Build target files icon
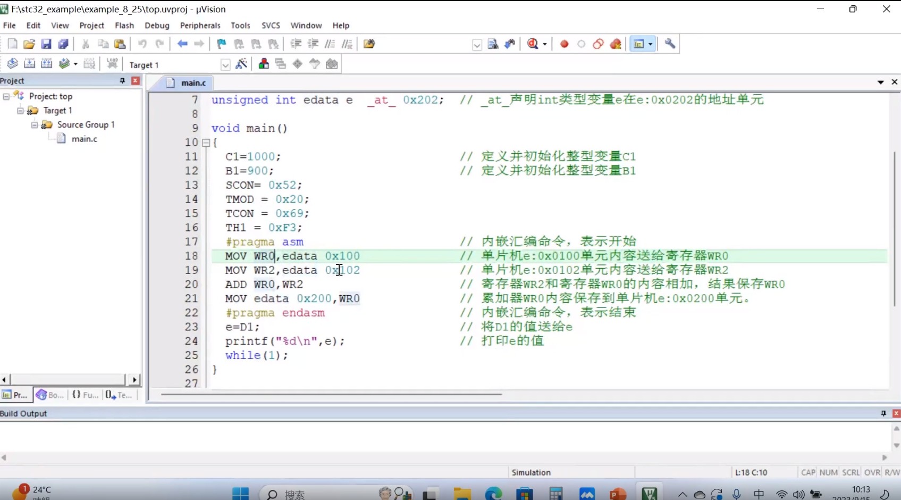This screenshot has width=901, height=500. tap(30, 64)
